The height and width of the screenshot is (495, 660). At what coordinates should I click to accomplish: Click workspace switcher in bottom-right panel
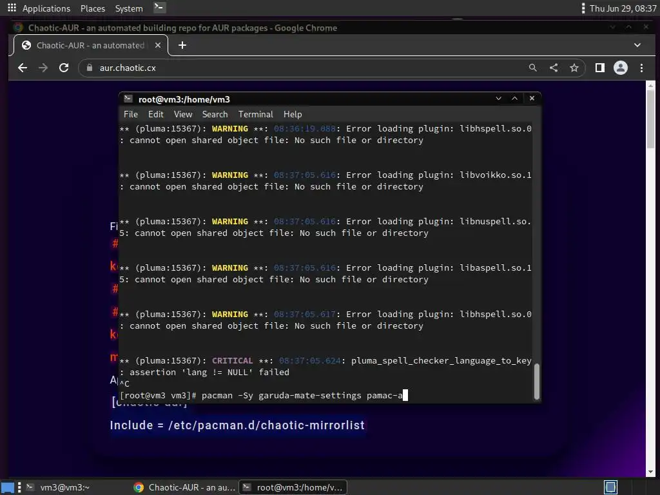tap(610, 487)
